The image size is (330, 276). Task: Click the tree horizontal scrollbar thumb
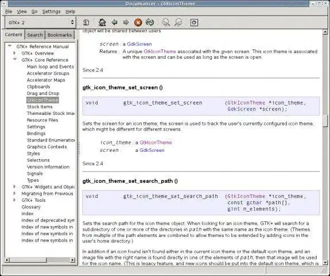(28, 260)
